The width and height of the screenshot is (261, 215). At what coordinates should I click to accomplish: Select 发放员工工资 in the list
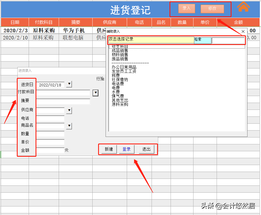click(x=124, y=71)
